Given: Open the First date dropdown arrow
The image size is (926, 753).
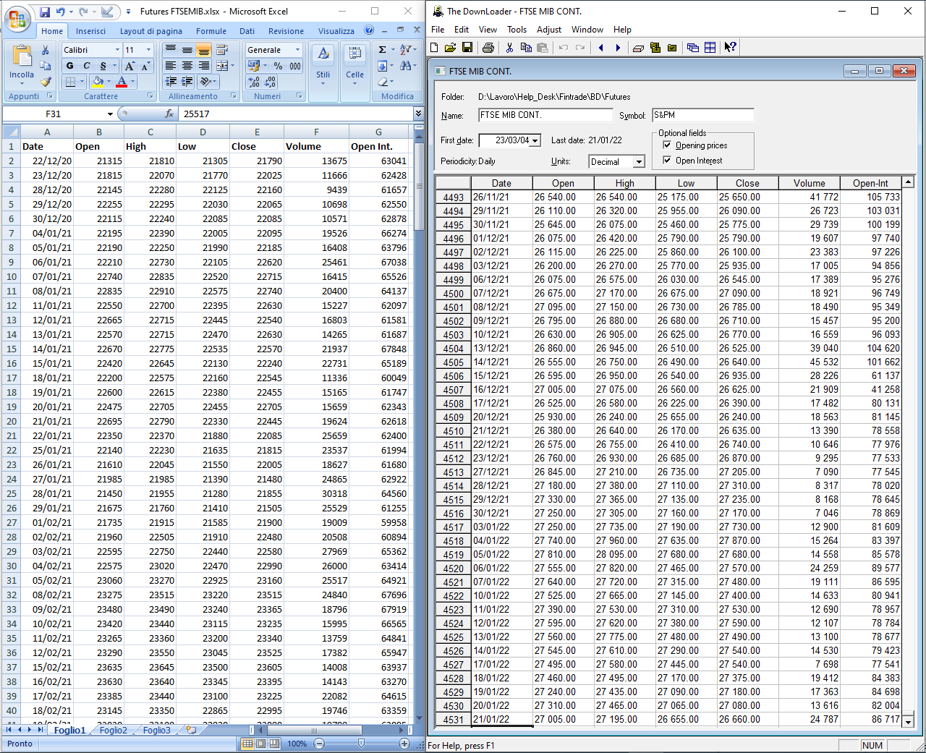Looking at the screenshot, I should (535, 141).
